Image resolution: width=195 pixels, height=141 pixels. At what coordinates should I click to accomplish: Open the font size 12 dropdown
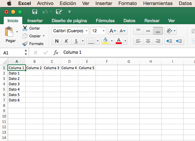point(104,31)
